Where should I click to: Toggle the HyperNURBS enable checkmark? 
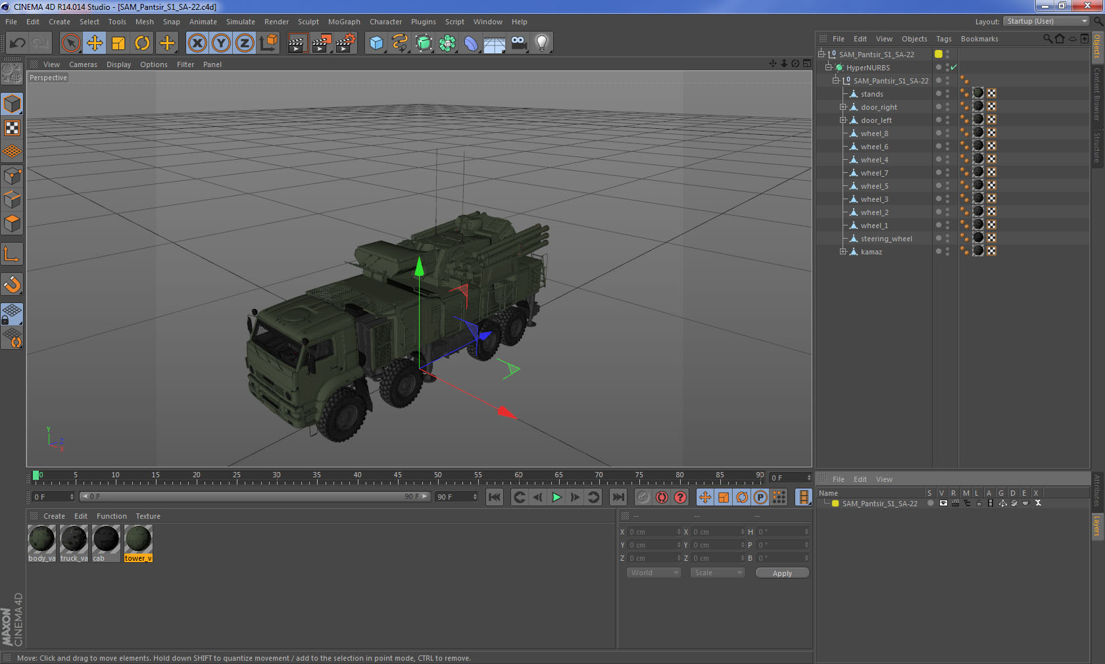tap(954, 67)
